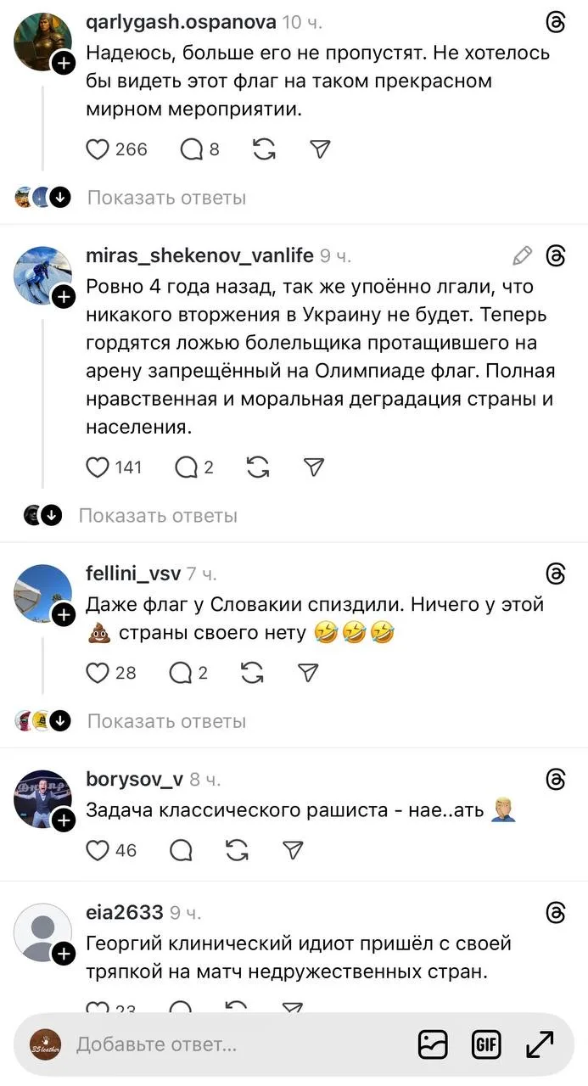Like miras_shekenov_vanlife's comment with 141 likes
588x1086 pixels.
(99, 467)
